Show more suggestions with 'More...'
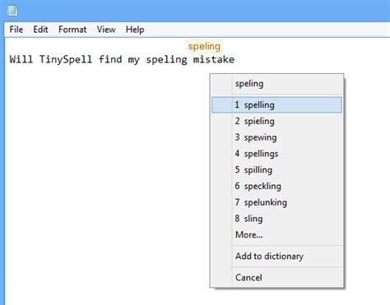The image size is (390, 305). pos(276,234)
